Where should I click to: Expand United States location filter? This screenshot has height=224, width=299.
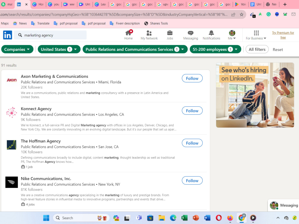point(59,49)
